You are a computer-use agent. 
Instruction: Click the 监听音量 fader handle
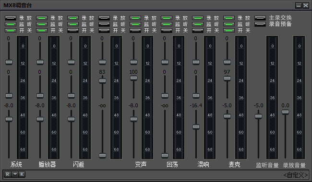click(x=258, y=116)
